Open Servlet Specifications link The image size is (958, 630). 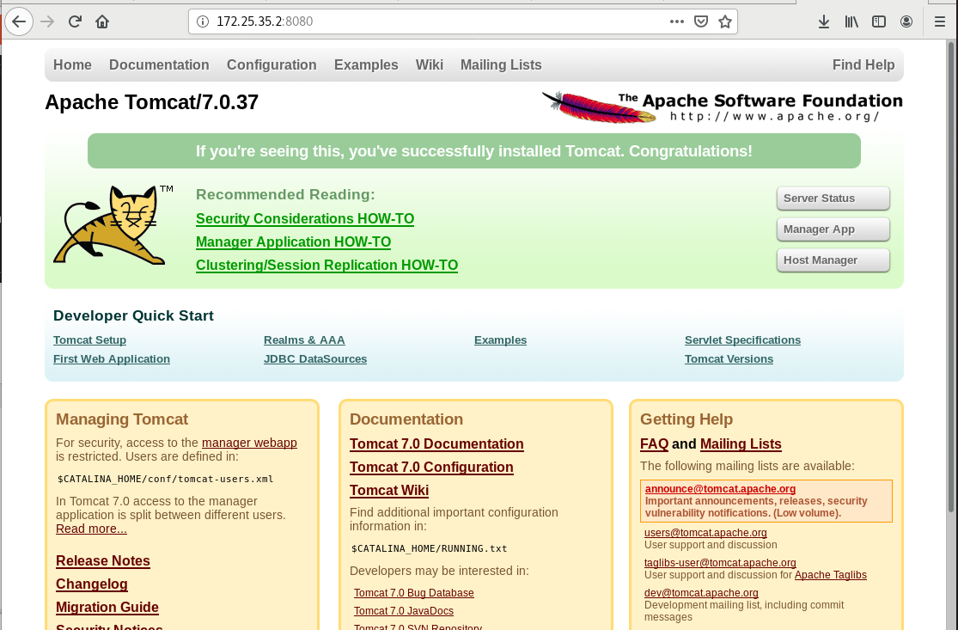click(x=742, y=339)
